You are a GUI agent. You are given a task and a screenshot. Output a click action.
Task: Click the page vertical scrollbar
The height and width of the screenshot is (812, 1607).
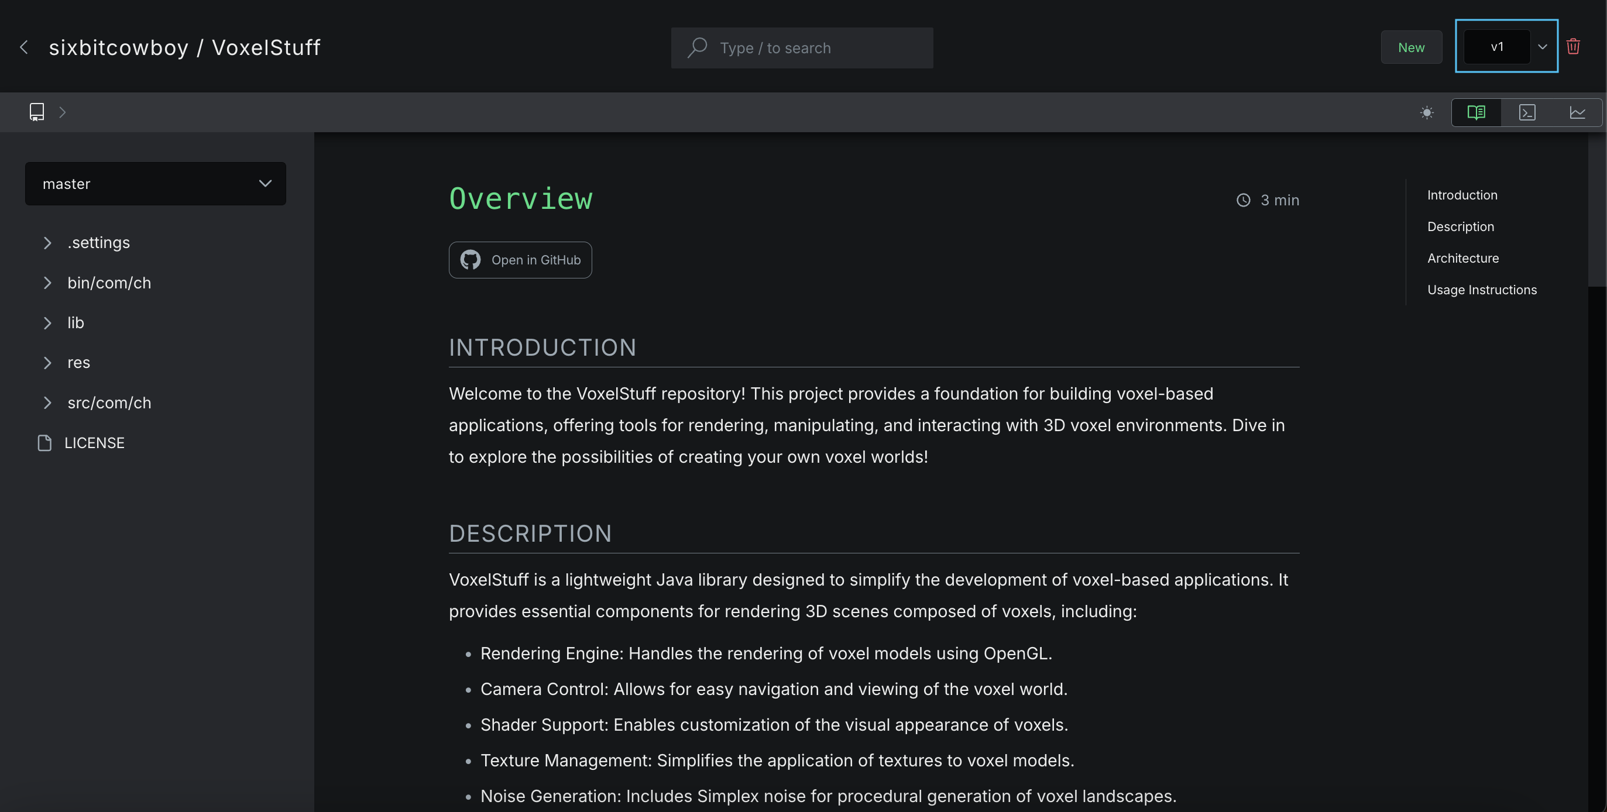pyautogui.click(x=1597, y=209)
